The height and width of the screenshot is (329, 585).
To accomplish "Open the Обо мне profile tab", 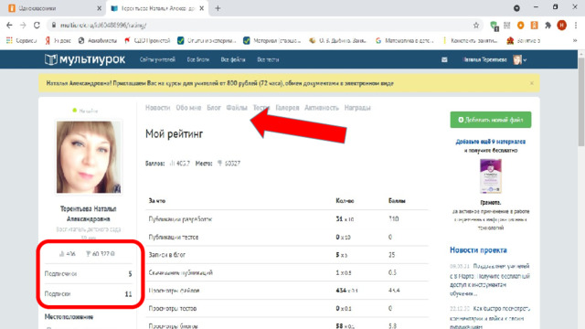I will click(x=189, y=108).
